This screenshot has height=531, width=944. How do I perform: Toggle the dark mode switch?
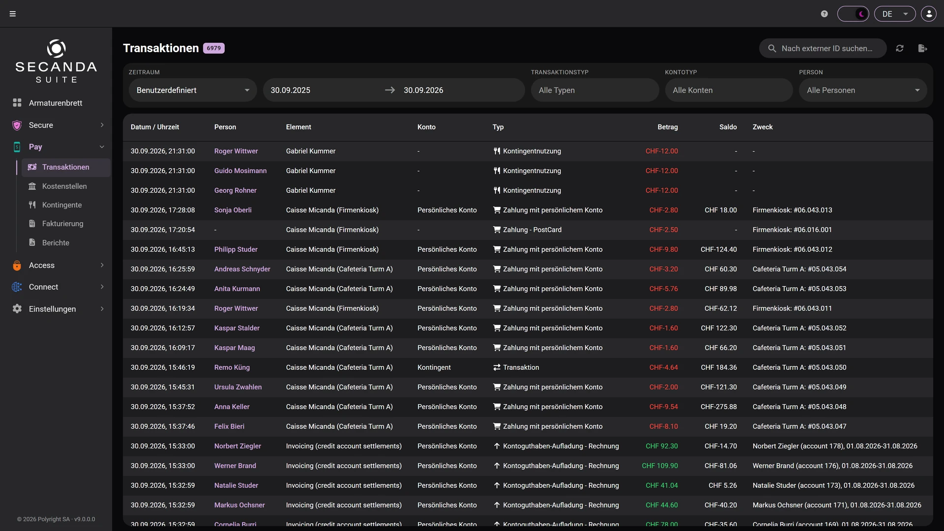(x=853, y=14)
